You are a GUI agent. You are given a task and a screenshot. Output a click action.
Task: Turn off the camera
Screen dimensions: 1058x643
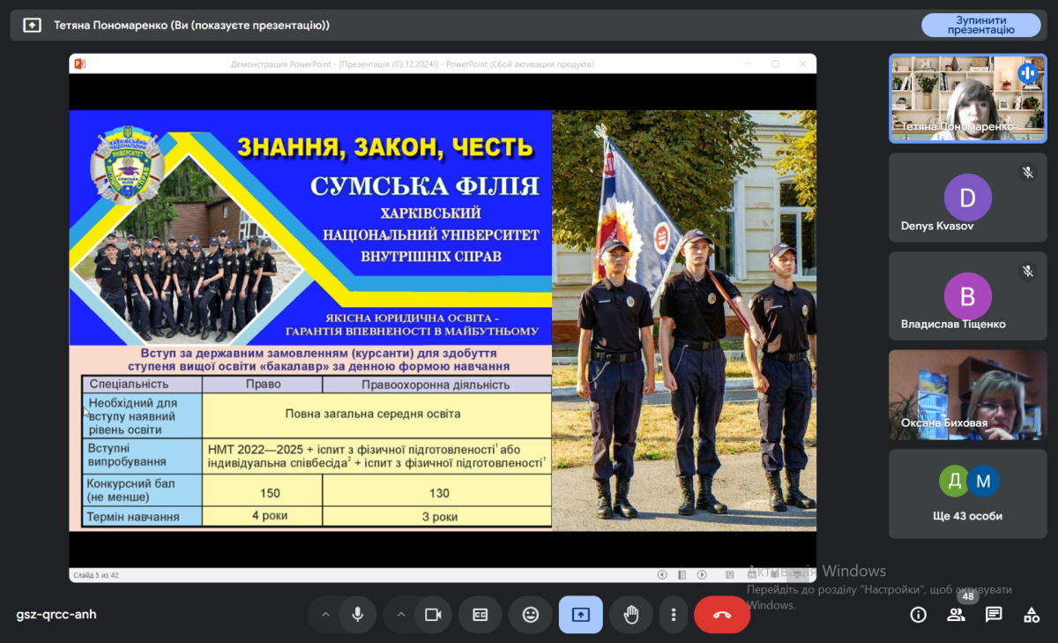pos(432,615)
